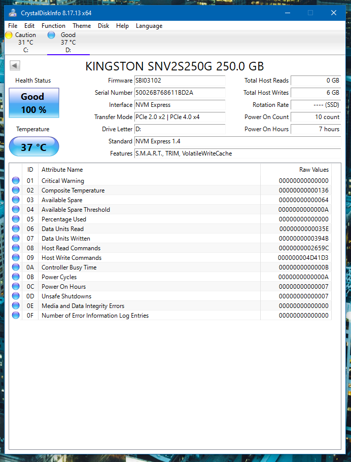Click the Interface field NVM Express

coord(180,105)
